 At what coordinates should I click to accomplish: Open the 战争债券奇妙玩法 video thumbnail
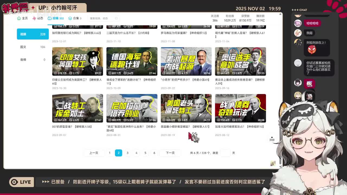pos(240,108)
